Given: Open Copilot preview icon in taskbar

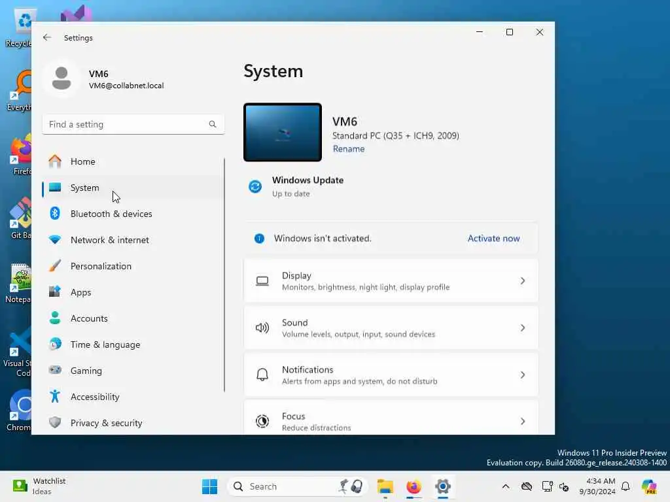Looking at the screenshot, I should tap(649, 486).
